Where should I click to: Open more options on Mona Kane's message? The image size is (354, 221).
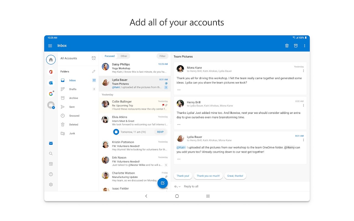point(303,71)
